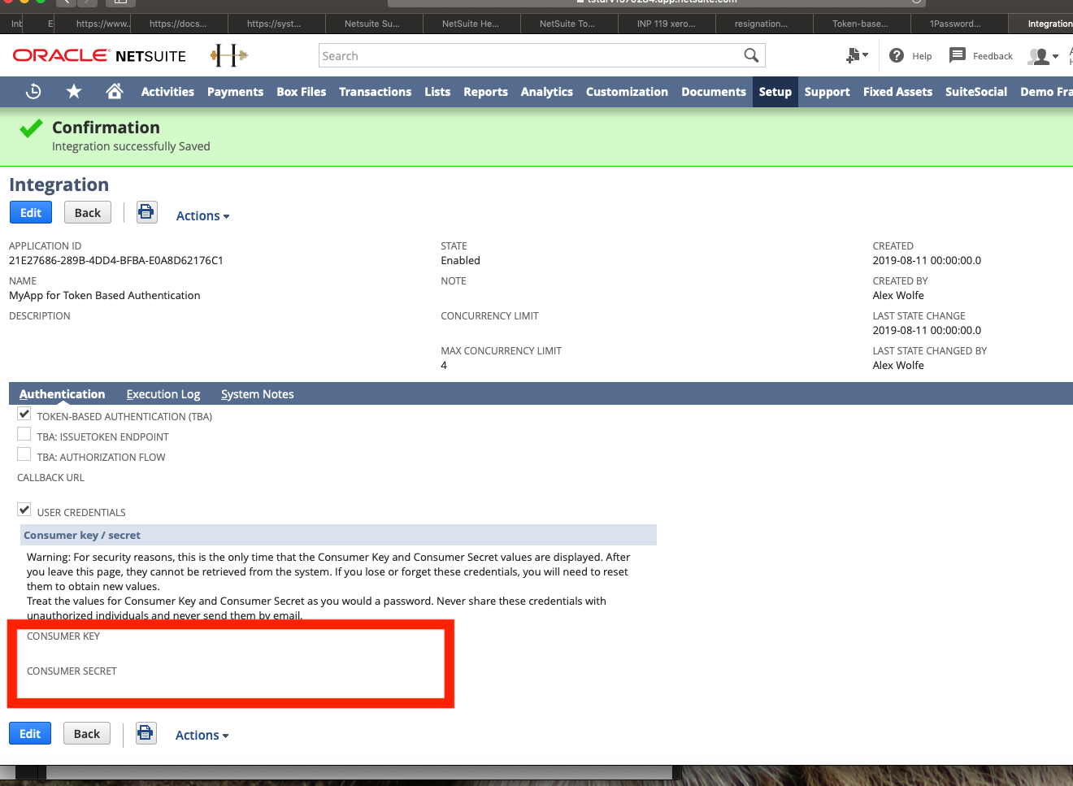Click the Help question mark icon
This screenshot has width=1073, height=786.
tap(897, 55)
